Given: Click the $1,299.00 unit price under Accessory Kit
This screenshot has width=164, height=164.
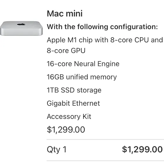Looking at the screenshot, I should click(x=66, y=130).
